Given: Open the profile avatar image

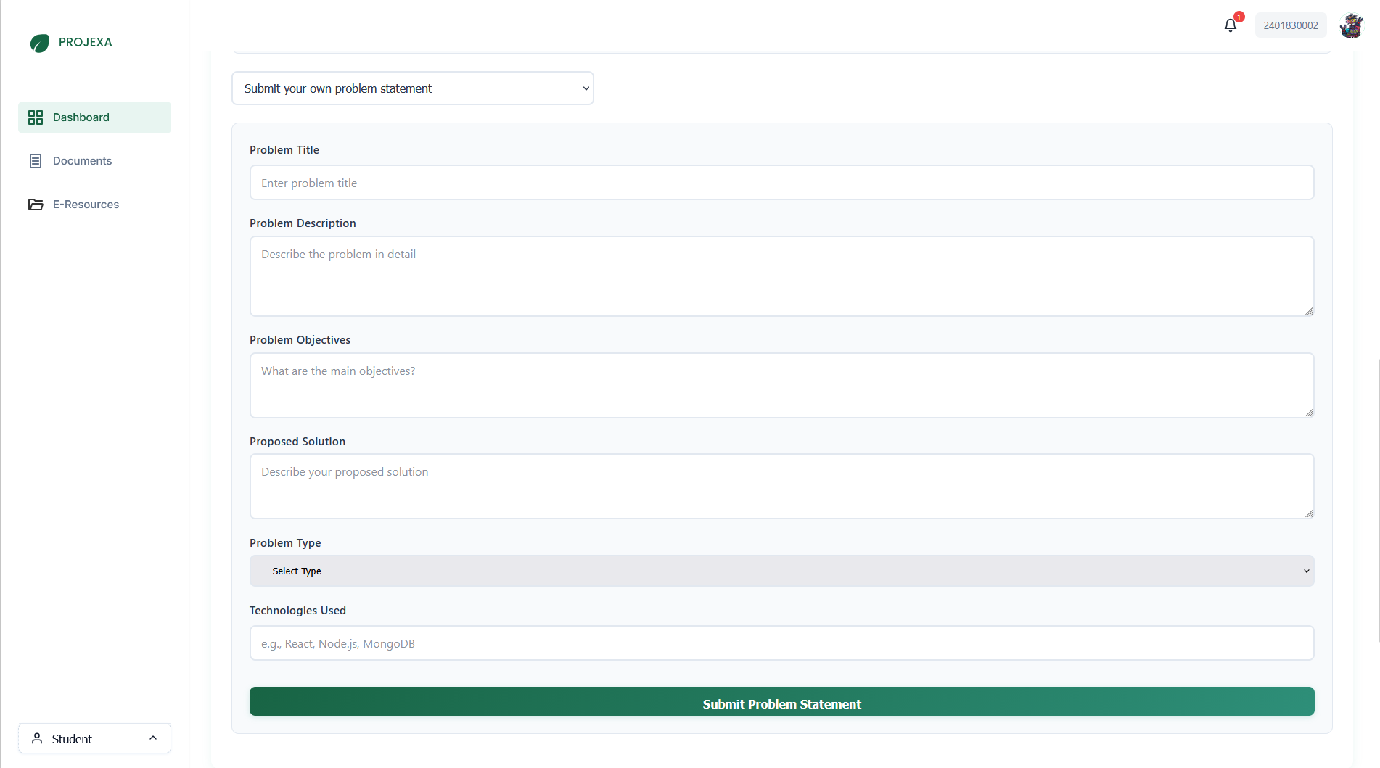Looking at the screenshot, I should (x=1351, y=25).
